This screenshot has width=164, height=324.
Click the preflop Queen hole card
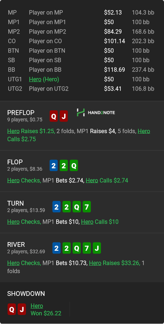point(53,116)
